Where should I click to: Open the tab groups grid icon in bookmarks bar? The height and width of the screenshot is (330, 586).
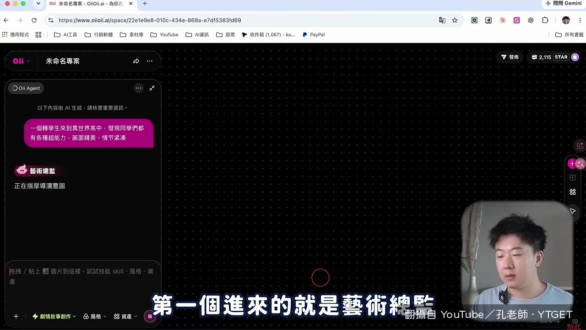[x=38, y=35]
